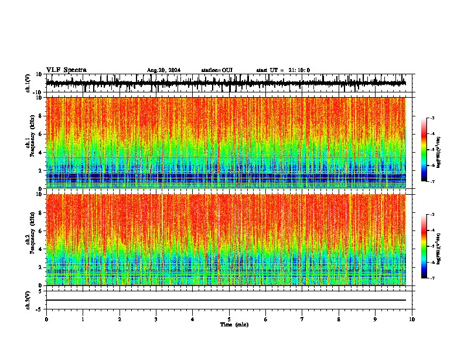The image size is (464, 358).
Task: Click inside the ch.1 frequency spectrogram
Action: (x=226, y=143)
